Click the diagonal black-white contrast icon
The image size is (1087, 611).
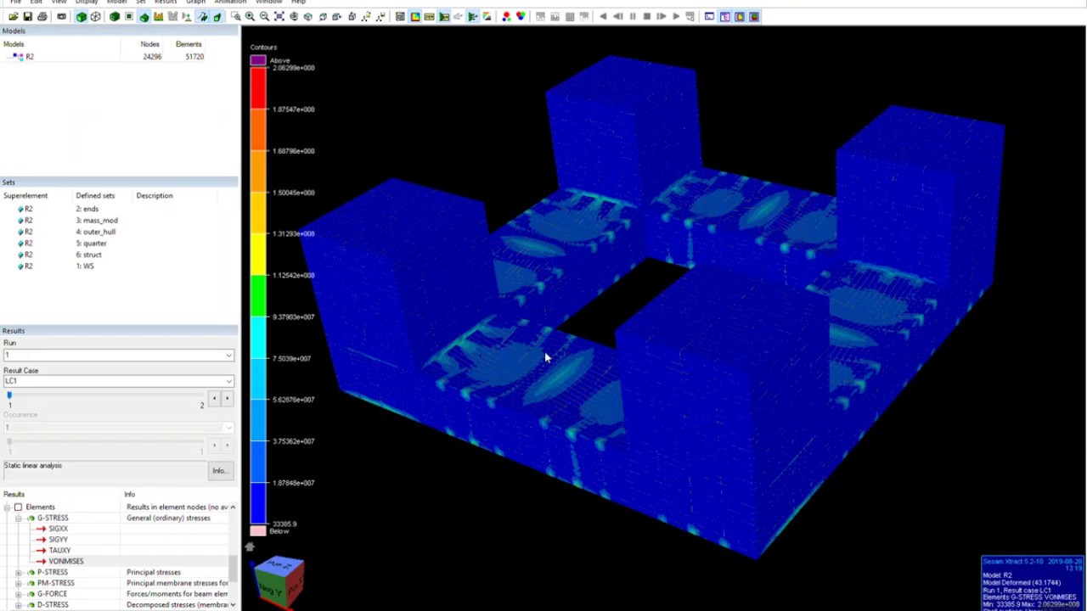click(487, 16)
